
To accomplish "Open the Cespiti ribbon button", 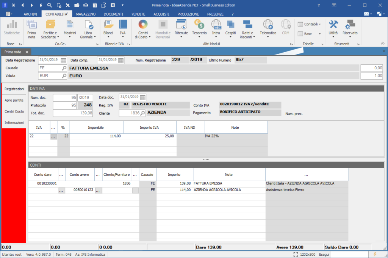I will point(230,29).
